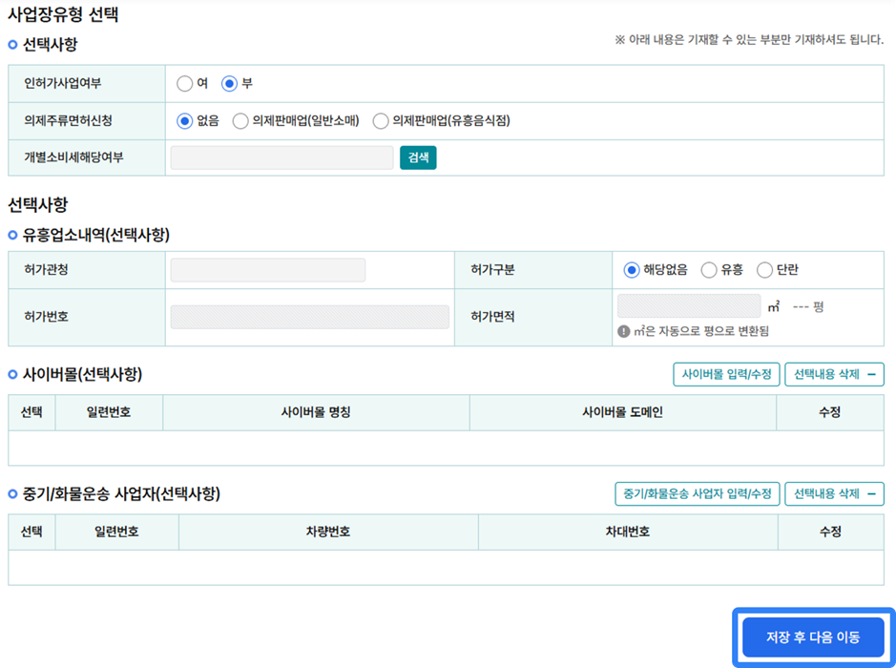
Task: Click the 사이버몰 도메인 column header
Action: coord(622,412)
